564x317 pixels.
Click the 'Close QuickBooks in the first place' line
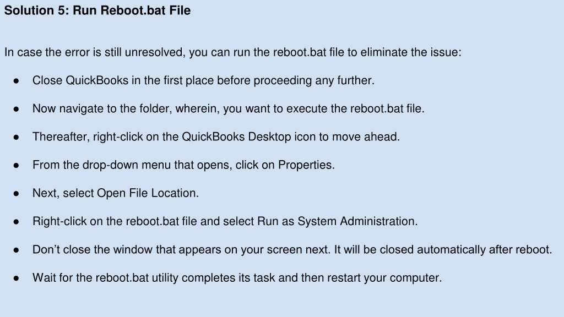(203, 80)
